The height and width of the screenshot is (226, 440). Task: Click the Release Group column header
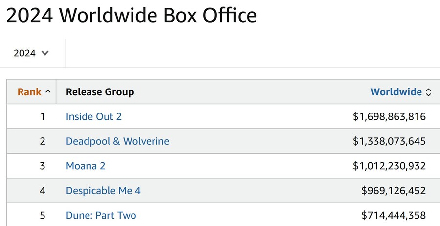[100, 92]
